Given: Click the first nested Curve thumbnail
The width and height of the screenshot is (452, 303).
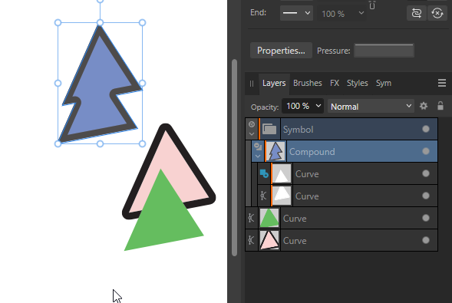Looking at the screenshot, I should click(282, 173).
